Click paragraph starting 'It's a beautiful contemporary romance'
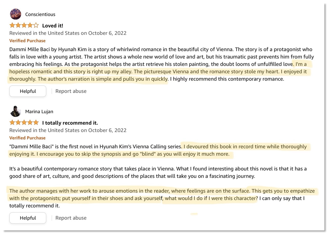Image resolution: width=327 pixels, height=233 pixels. 158,172
